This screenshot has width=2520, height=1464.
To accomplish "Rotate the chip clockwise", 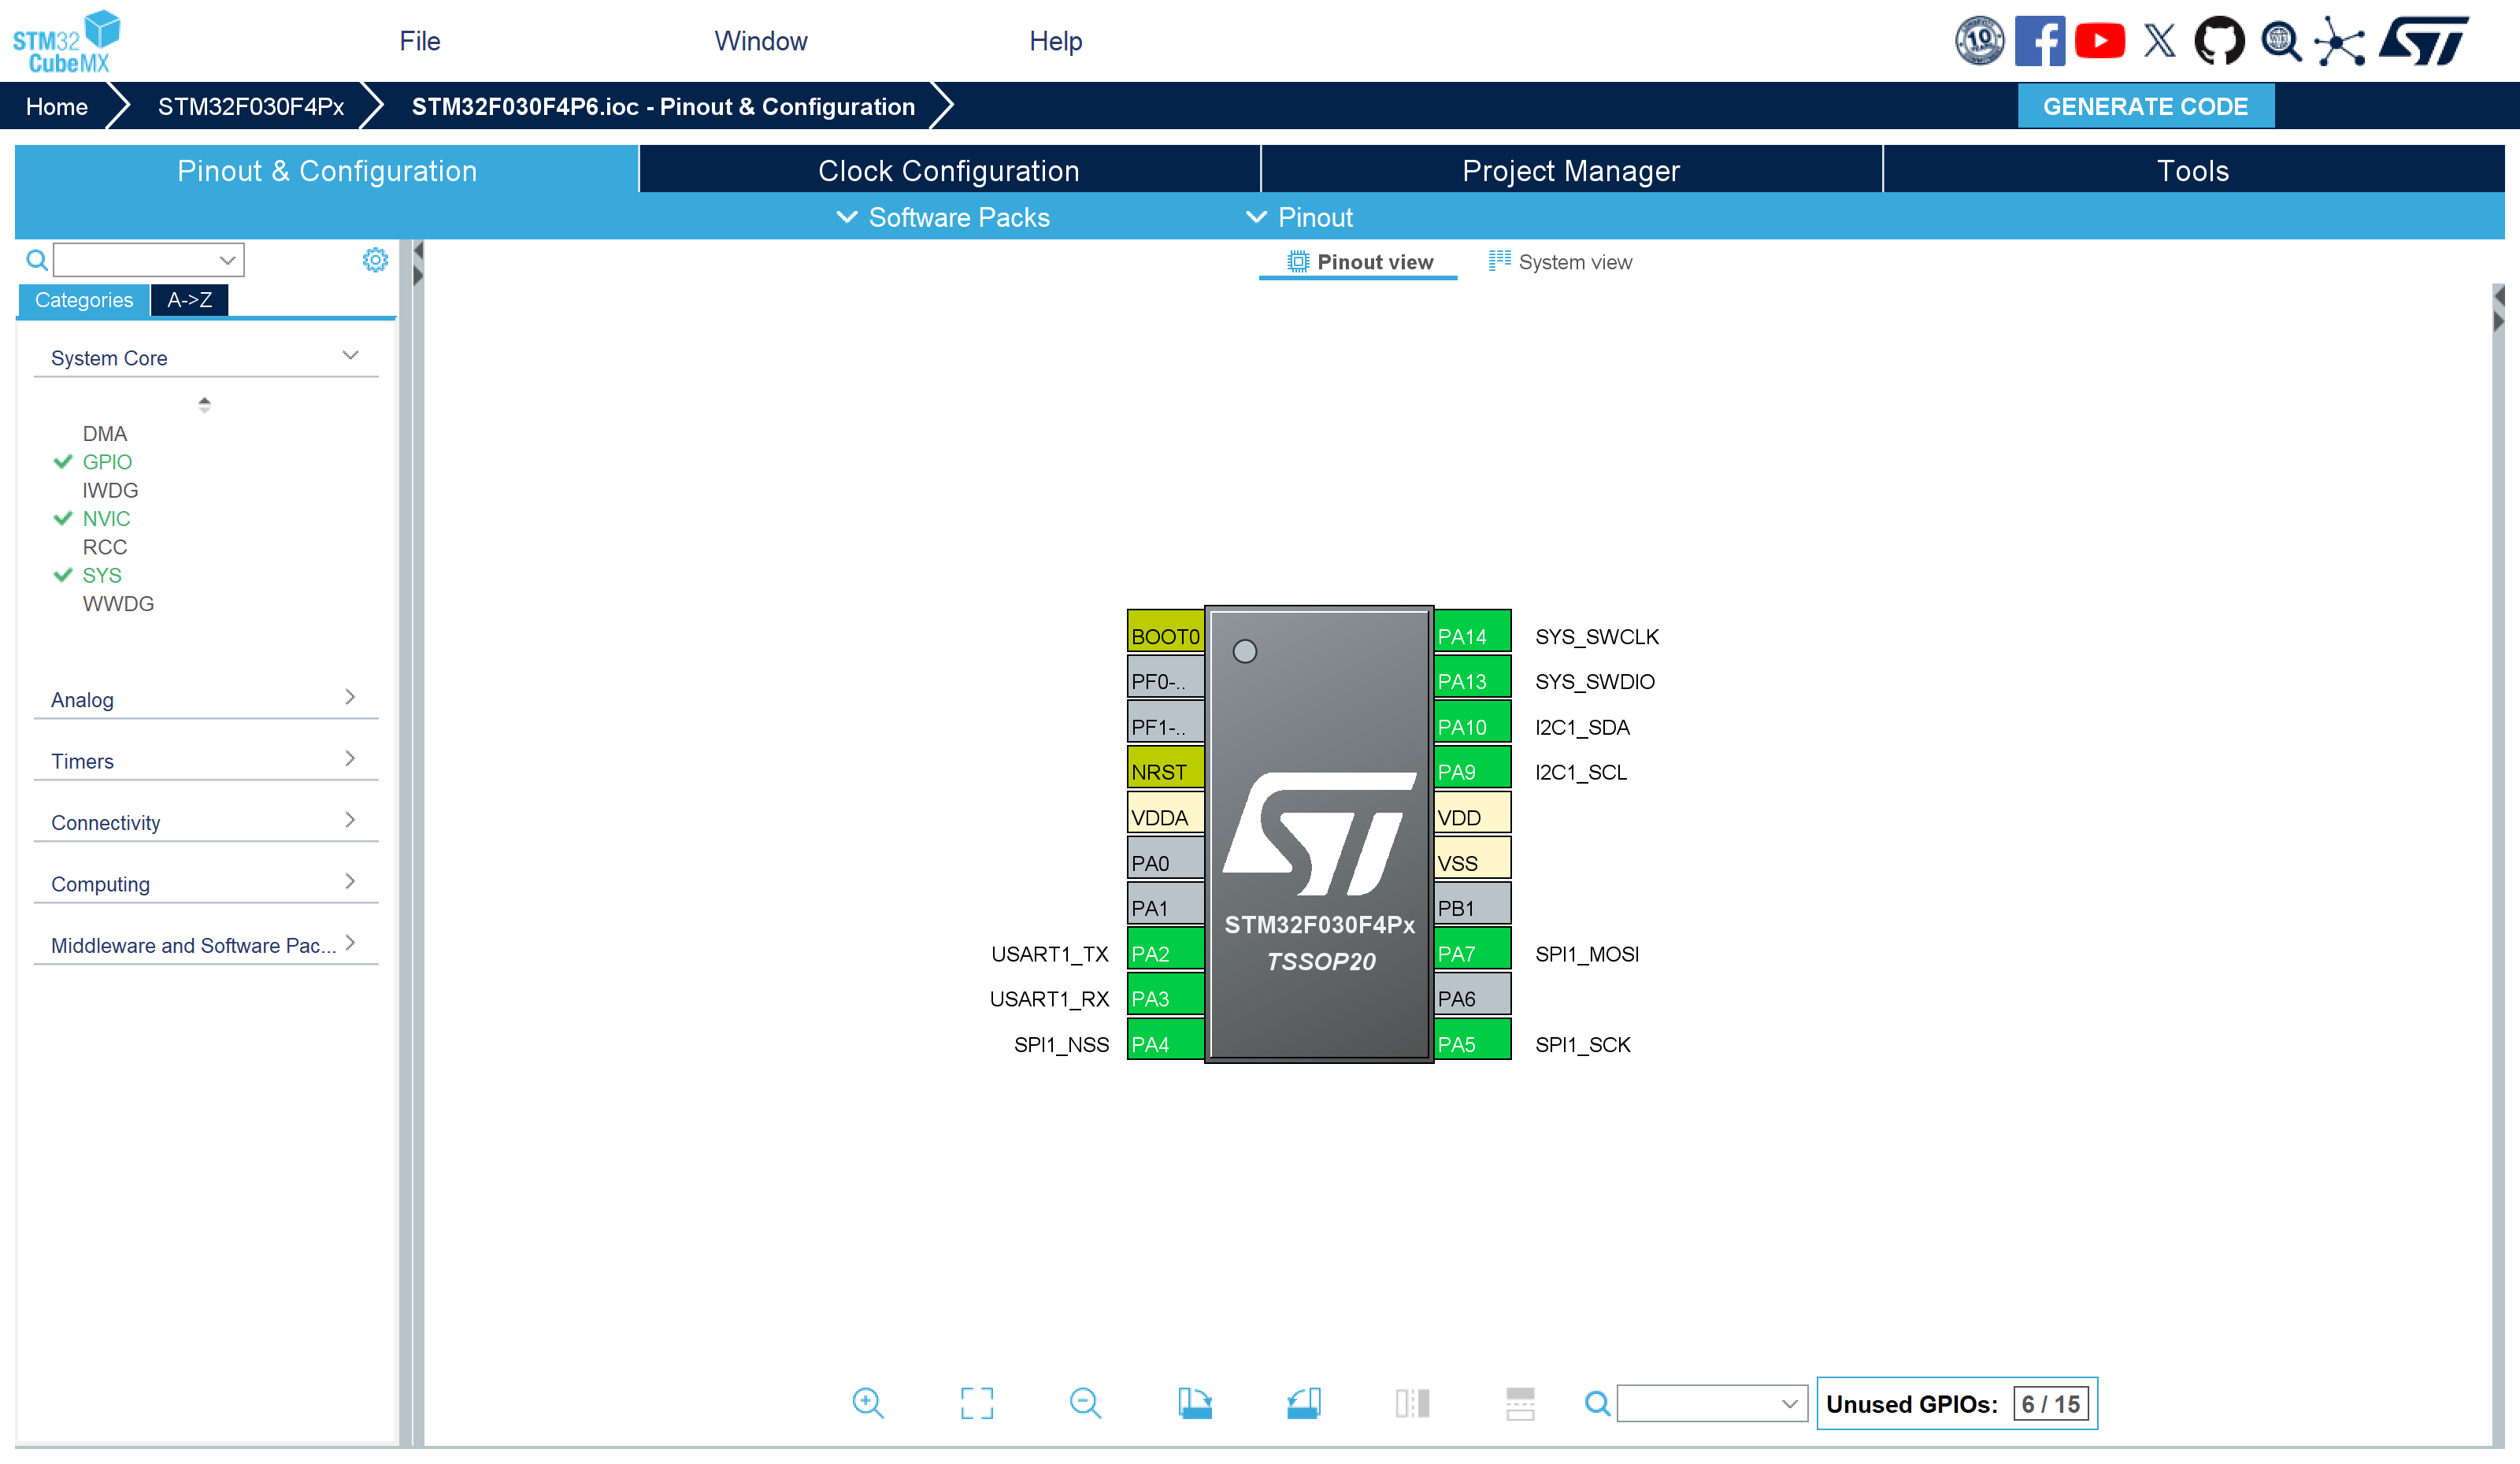I will tap(1196, 1404).
